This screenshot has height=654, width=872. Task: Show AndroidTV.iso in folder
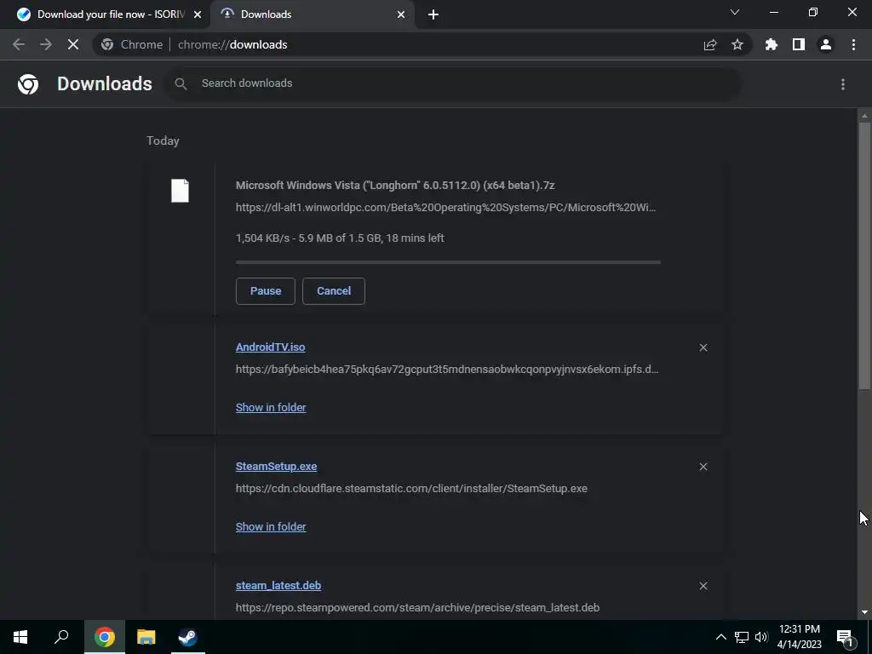click(x=271, y=408)
